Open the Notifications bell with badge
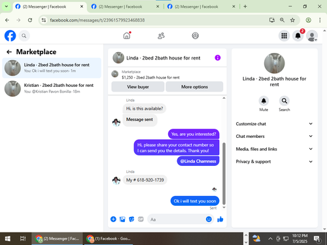 [298, 35]
